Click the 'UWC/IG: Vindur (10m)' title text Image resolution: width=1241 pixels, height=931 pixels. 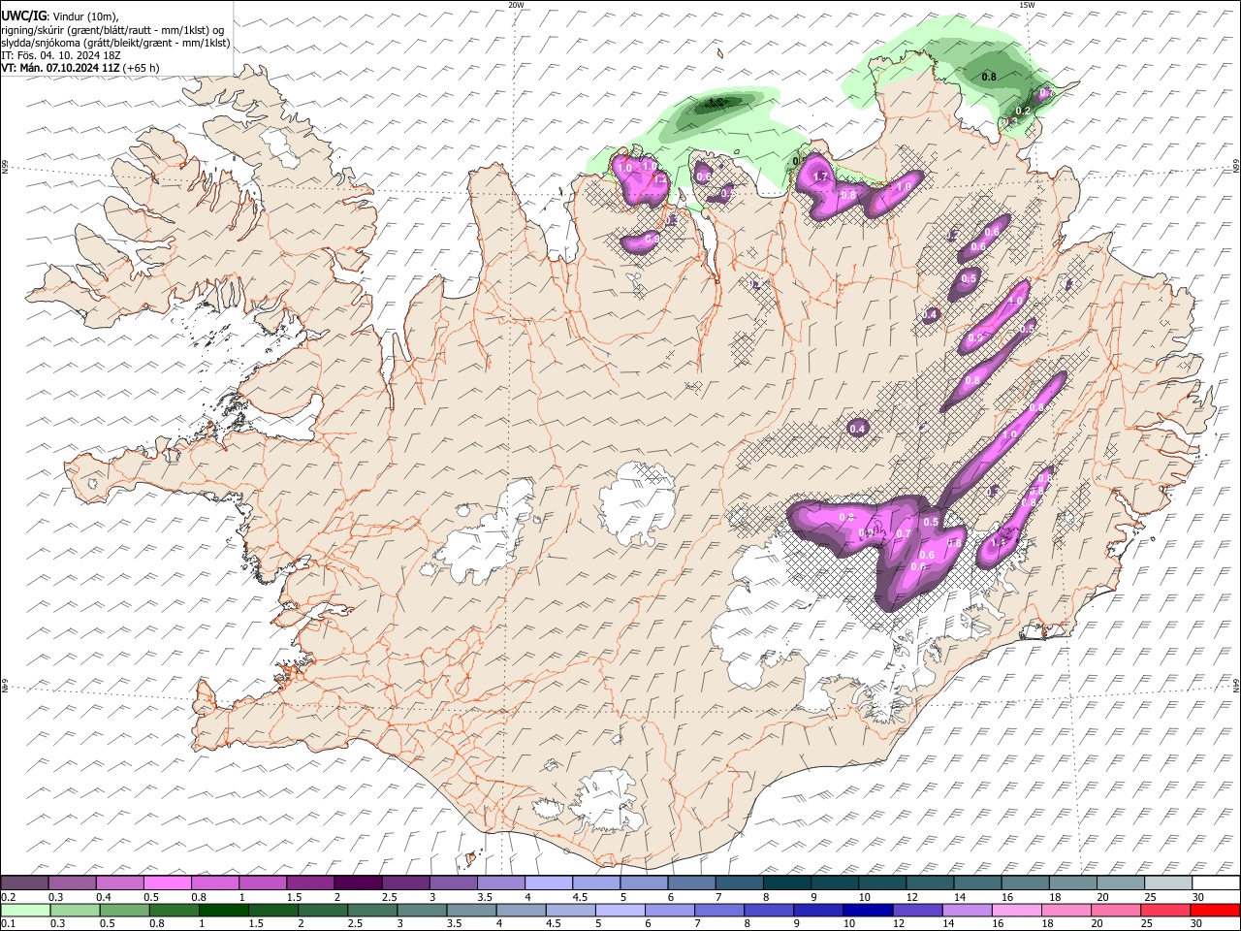pos(60,16)
